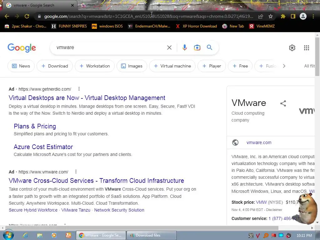
Task: Open the Extensions puzzle icon
Action: point(283,16)
